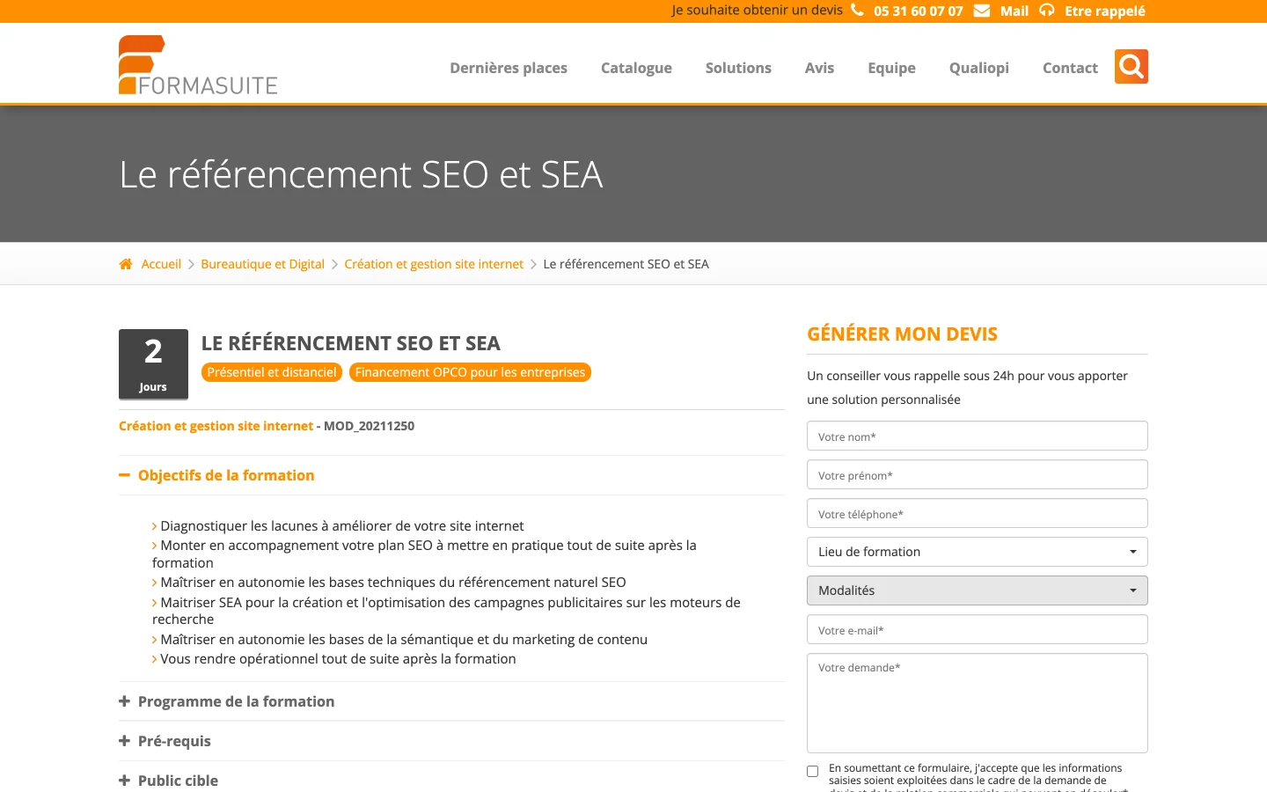This screenshot has height=792, width=1267.
Task: Open Dernières places menu item
Action: click(509, 68)
